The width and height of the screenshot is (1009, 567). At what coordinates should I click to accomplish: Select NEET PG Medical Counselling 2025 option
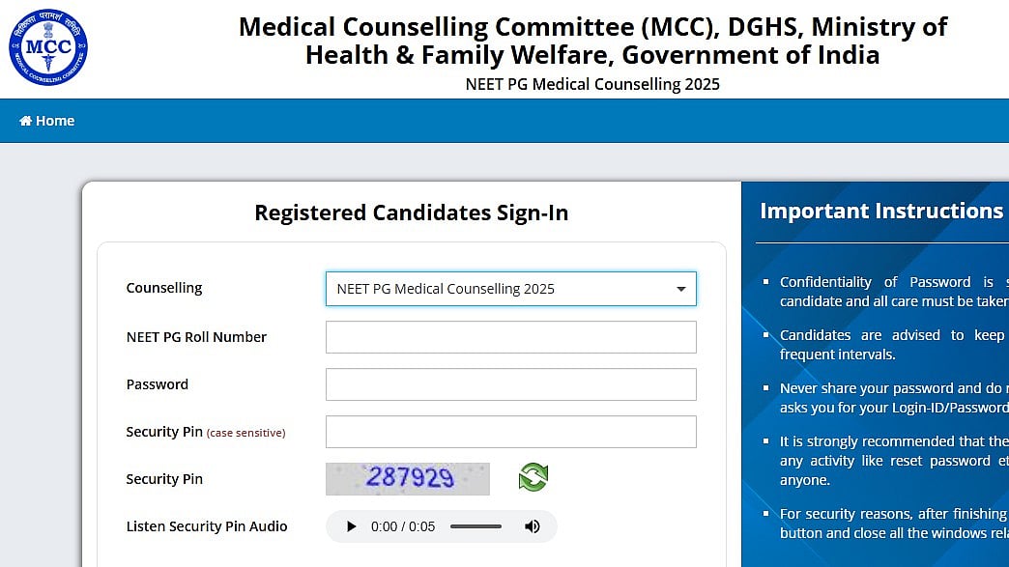pos(446,288)
